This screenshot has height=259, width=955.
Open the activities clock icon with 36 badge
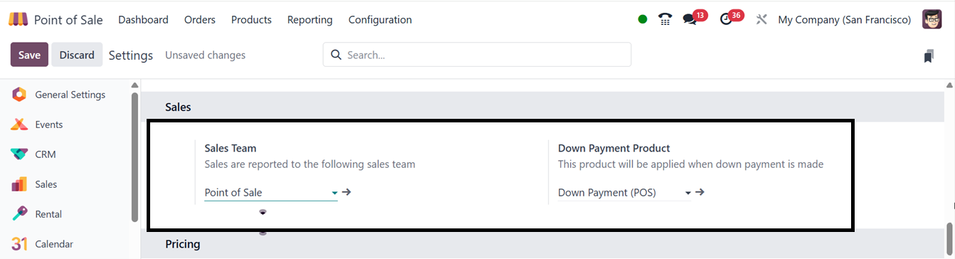point(726,20)
